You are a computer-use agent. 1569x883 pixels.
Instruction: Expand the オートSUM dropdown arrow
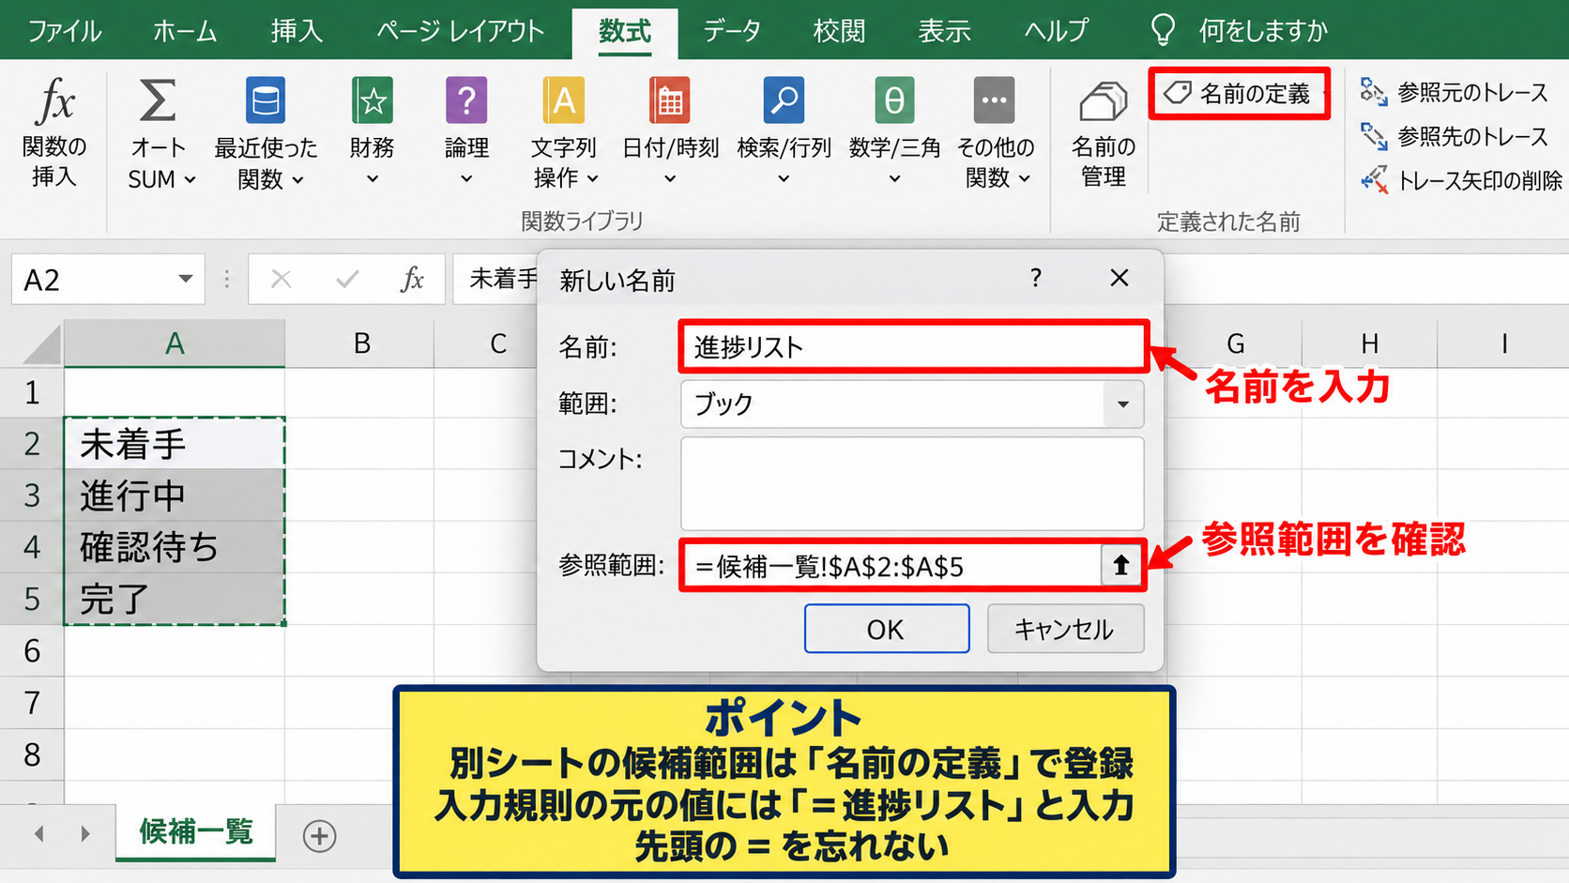[x=190, y=179]
